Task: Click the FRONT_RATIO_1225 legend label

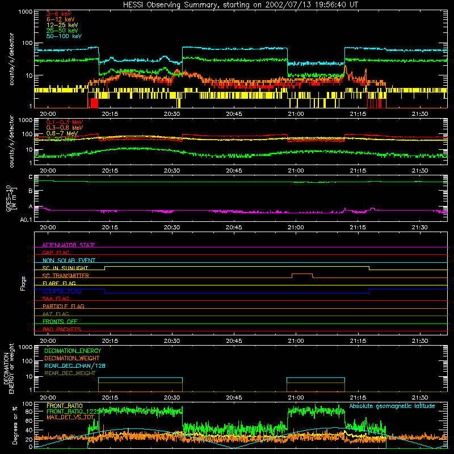Action: pyautogui.click(x=73, y=411)
